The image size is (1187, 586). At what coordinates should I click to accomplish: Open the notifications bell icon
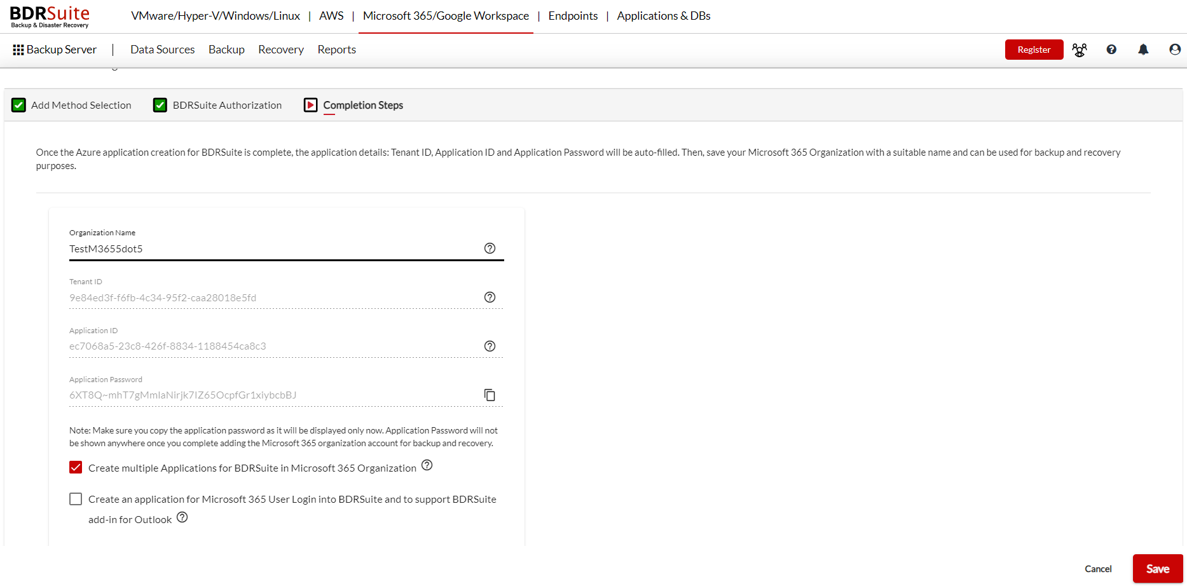[x=1143, y=50]
